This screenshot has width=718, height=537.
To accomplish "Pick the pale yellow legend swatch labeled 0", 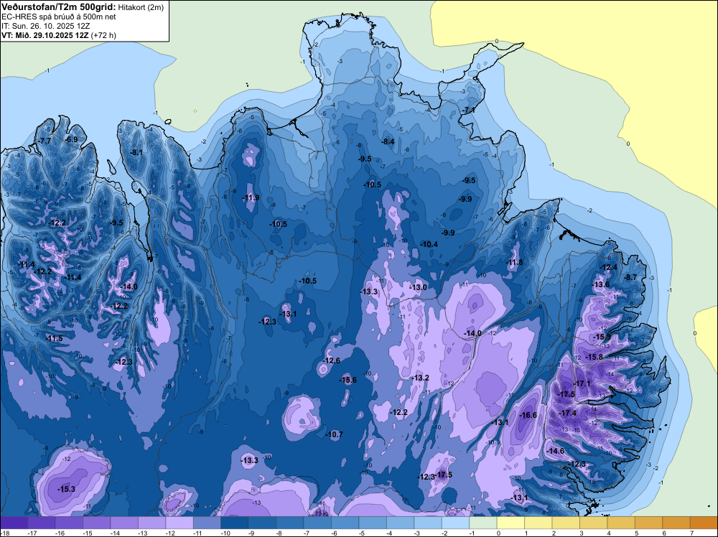I will click(x=510, y=523).
